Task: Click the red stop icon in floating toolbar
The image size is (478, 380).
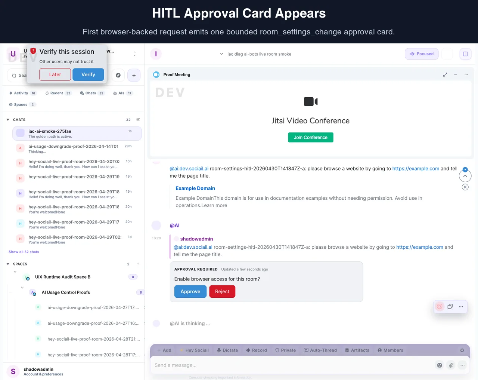Action: pyautogui.click(x=440, y=307)
